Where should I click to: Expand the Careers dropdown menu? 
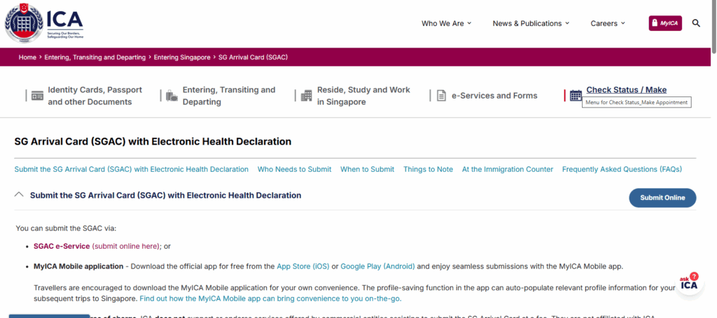607,23
